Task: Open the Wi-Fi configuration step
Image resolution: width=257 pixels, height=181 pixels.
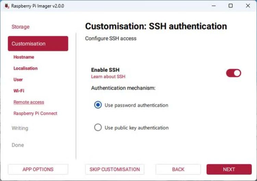Action: click(19, 91)
